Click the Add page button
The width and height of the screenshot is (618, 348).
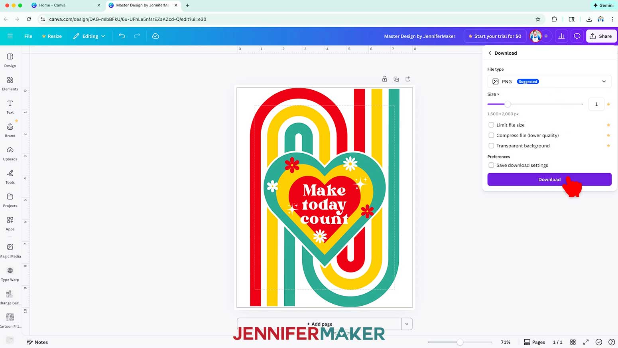coord(319,324)
